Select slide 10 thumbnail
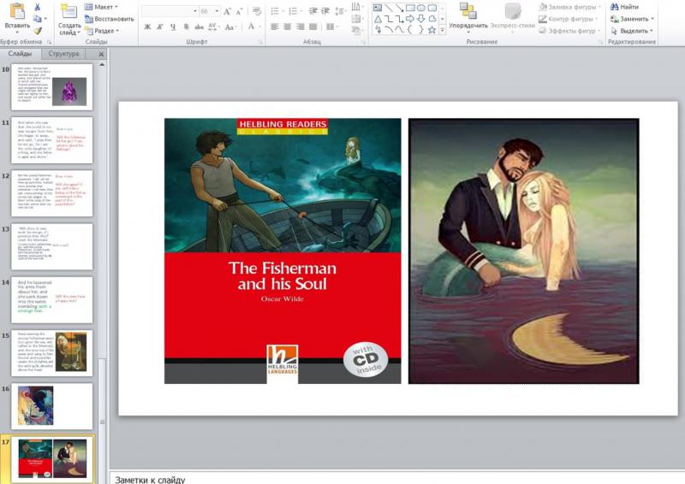This screenshot has width=685, height=484. [x=52, y=87]
